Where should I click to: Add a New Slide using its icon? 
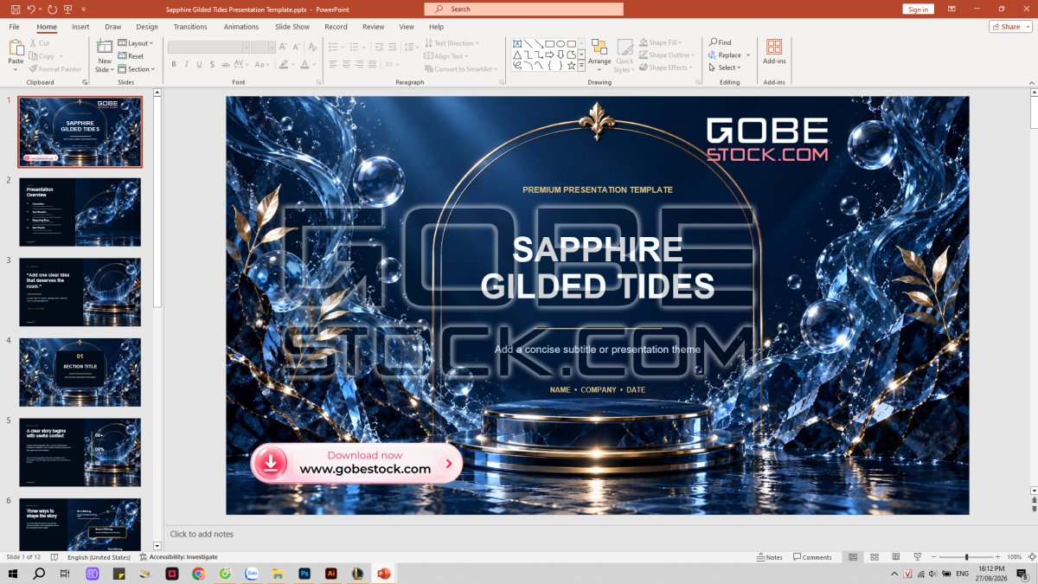click(x=105, y=47)
